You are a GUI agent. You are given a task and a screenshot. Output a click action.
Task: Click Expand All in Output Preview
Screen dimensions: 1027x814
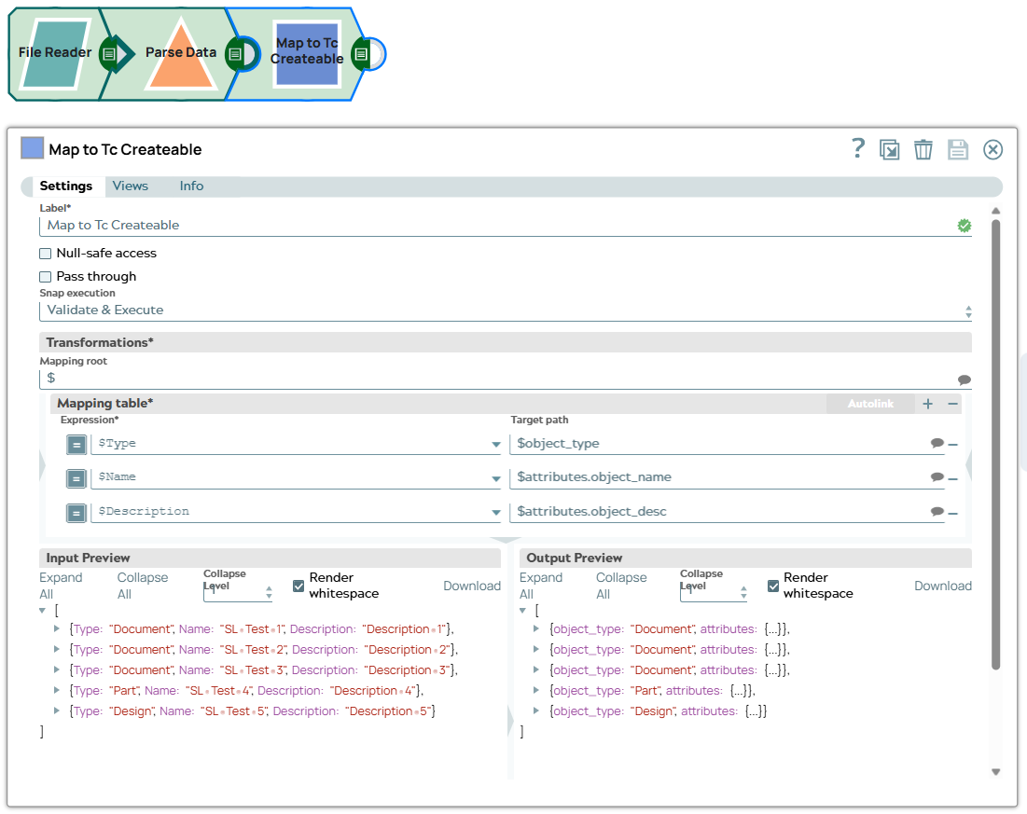(540, 586)
